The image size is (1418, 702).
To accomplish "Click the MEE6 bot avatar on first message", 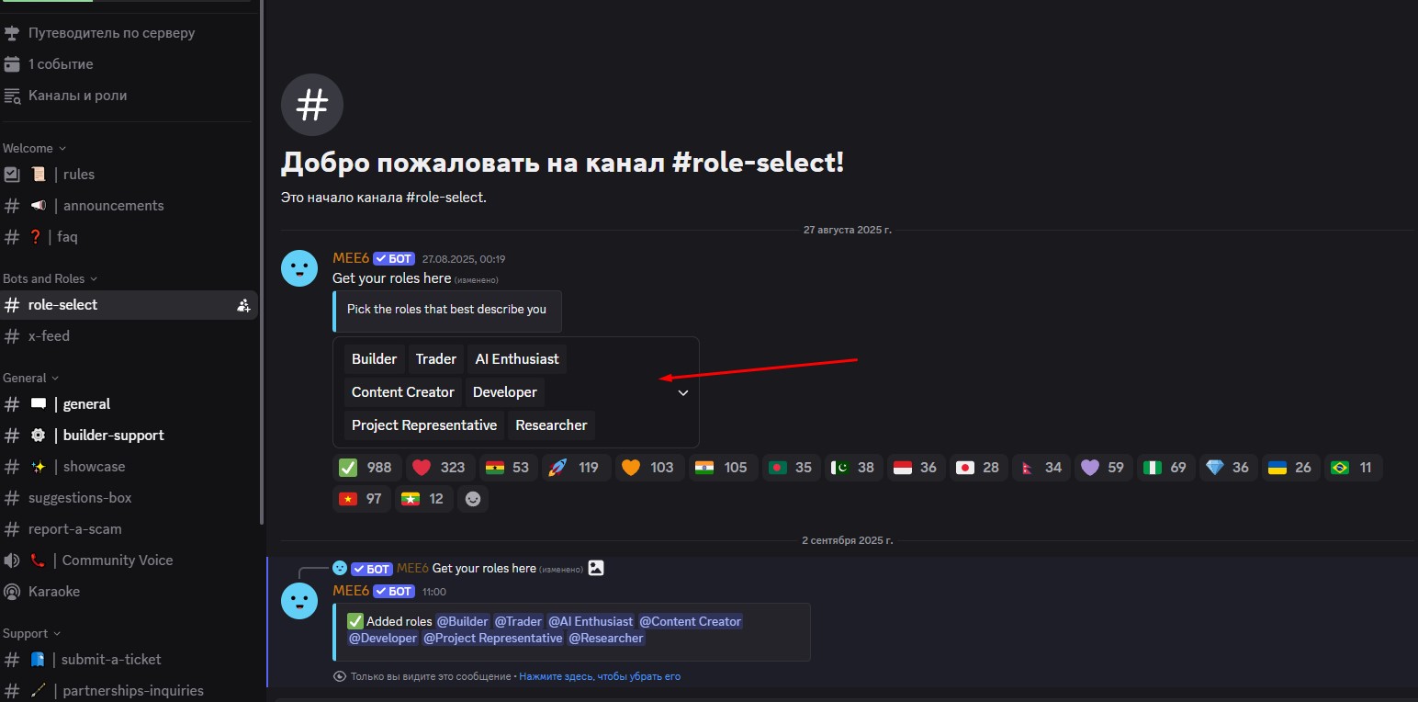I will pos(299,268).
